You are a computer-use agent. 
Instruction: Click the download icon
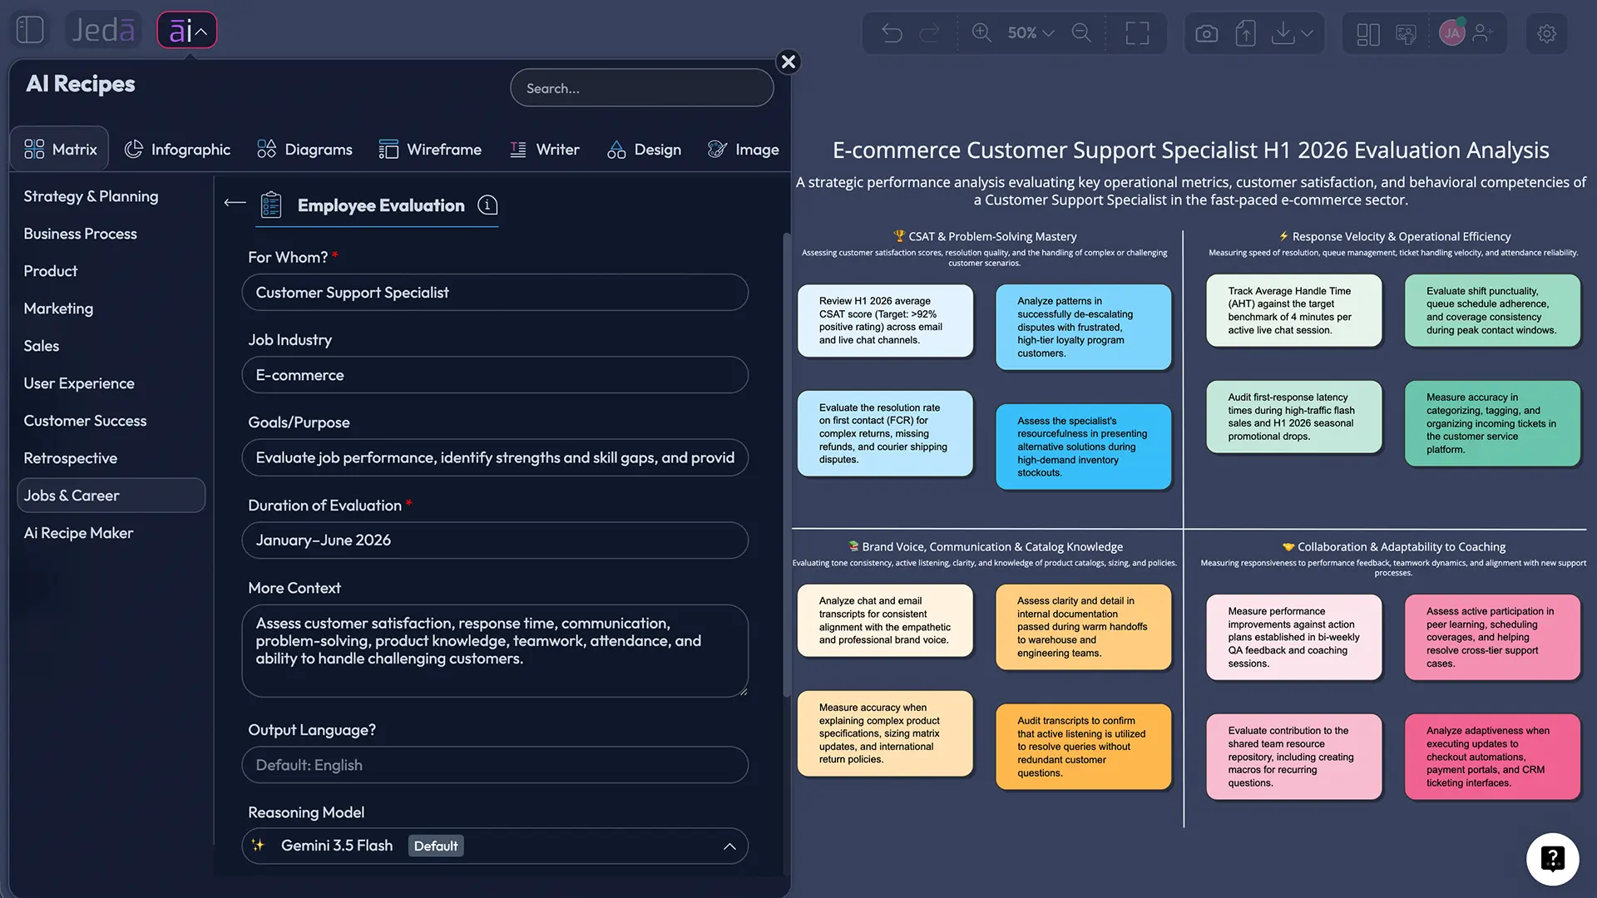pos(1283,33)
